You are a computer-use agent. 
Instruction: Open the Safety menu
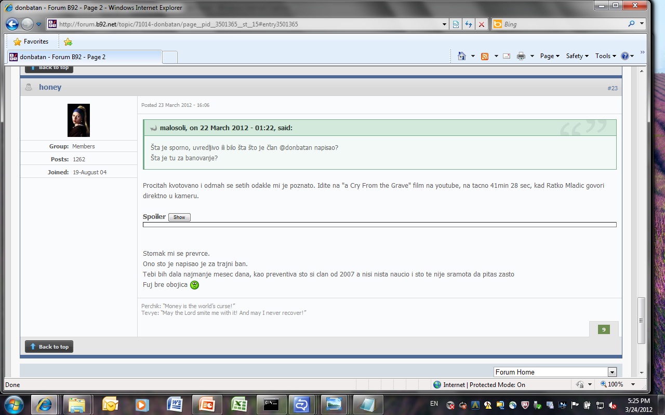pos(577,56)
